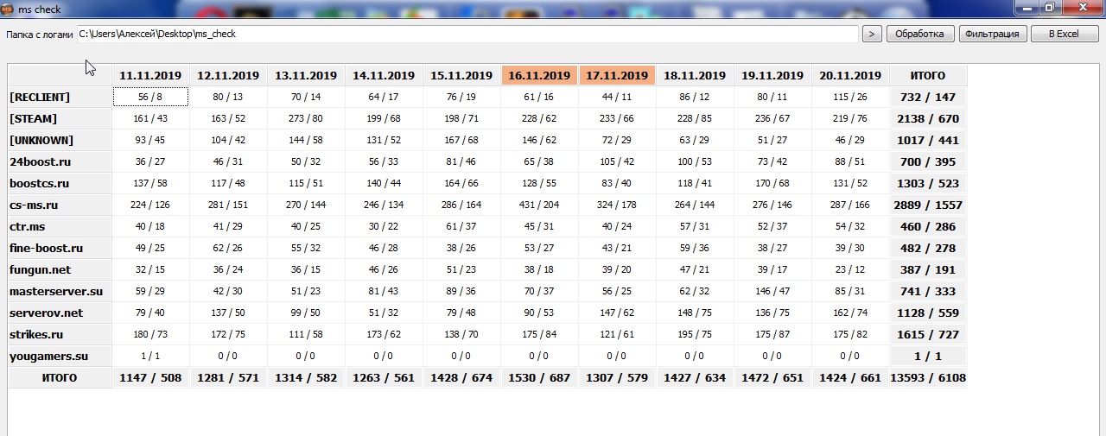Click cell 167 / 68 in UNKNOWN row

point(461,140)
